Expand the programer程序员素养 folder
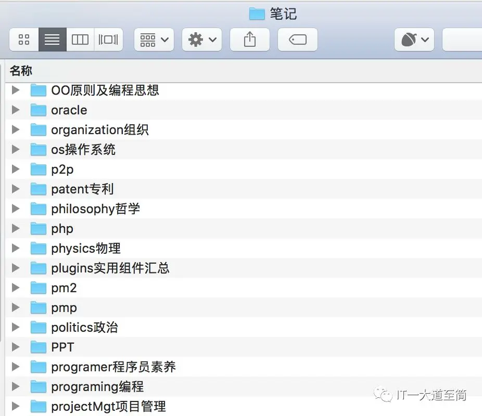This screenshot has height=416, width=482. 16,367
